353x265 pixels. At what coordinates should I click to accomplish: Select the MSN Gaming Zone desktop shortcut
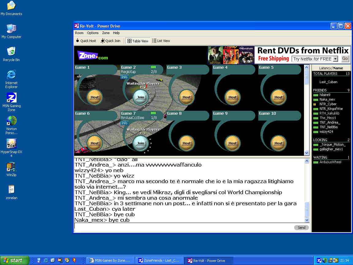(11, 102)
